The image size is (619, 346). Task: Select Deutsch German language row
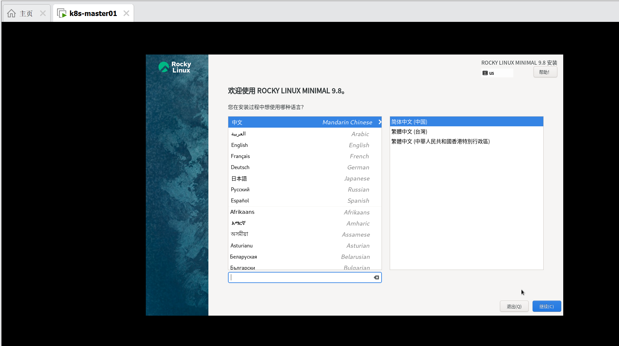click(305, 167)
